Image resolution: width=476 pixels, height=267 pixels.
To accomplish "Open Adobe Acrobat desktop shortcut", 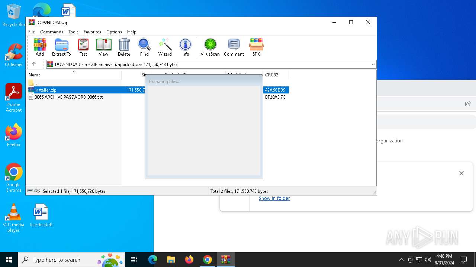I will point(14,98).
